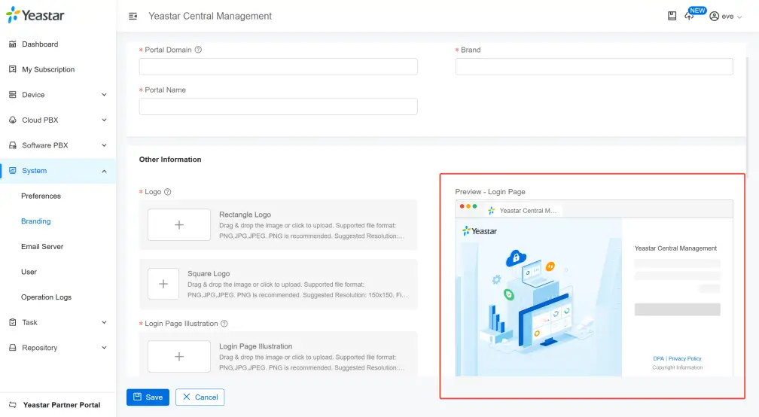Click the Save button

point(148,397)
